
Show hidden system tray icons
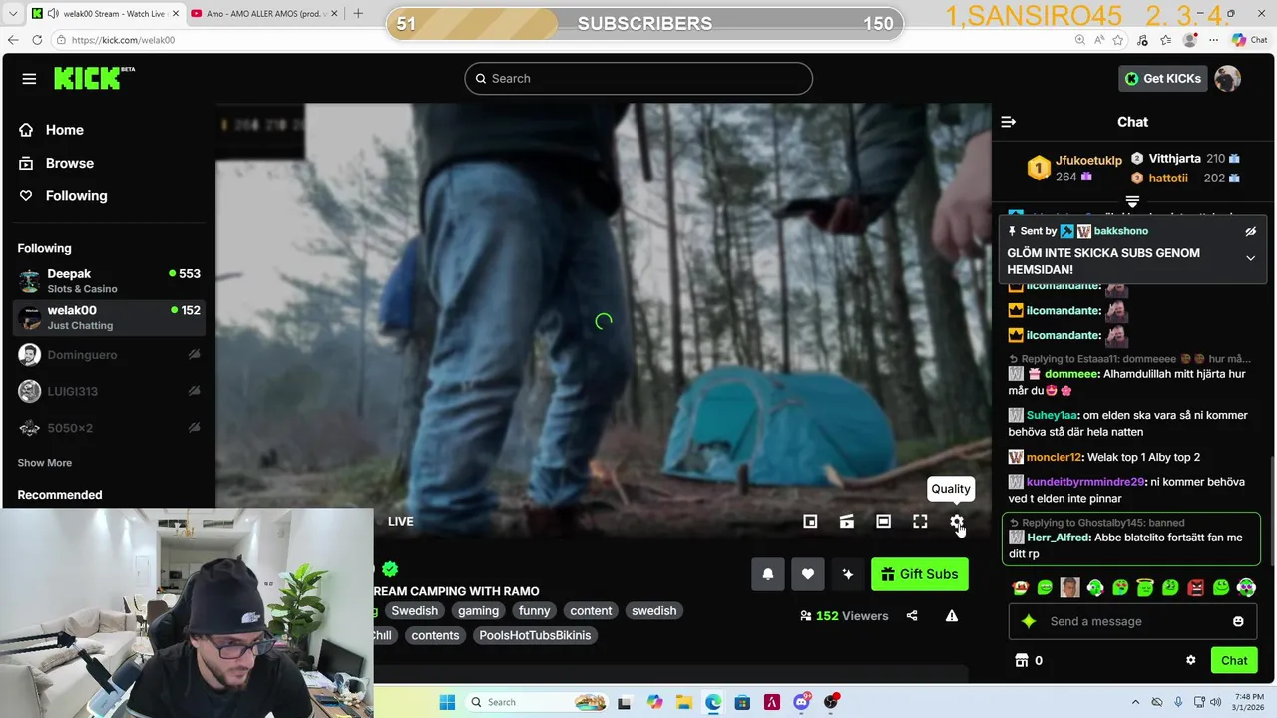(1137, 702)
